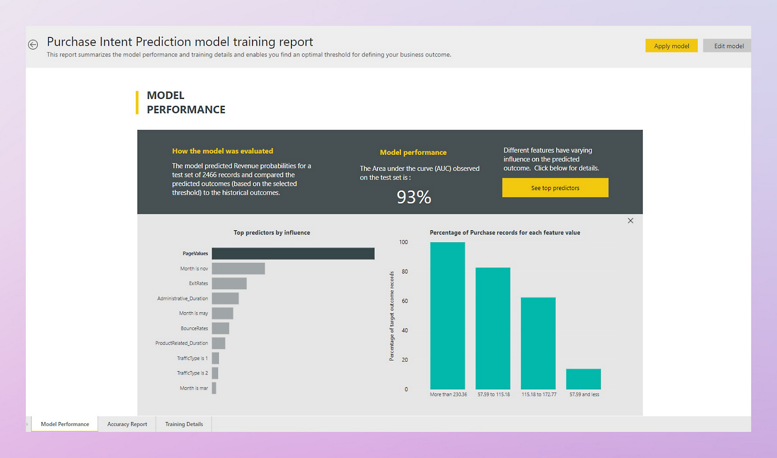Viewport: 777px width, 458px height.
Task: Click the More than 230.36 axis label
Action: 448,395
